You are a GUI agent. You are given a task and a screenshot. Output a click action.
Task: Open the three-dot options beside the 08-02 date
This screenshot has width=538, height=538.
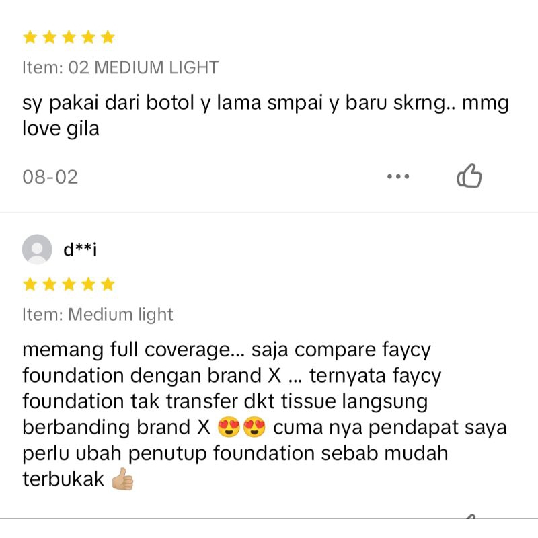pos(398,176)
